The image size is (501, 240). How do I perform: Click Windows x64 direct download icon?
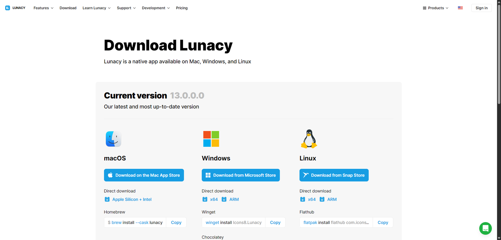pyautogui.click(x=205, y=200)
